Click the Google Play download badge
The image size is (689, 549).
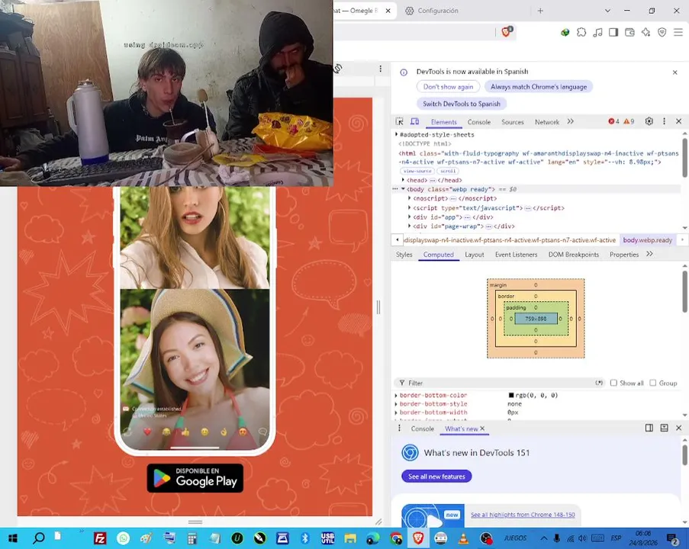(x=195, y=478)
